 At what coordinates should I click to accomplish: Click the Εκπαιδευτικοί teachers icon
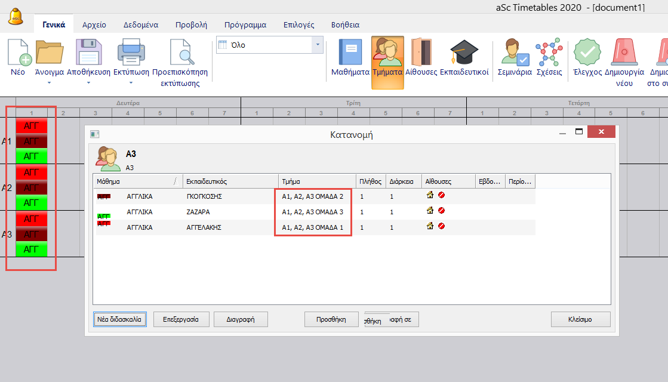pos(464,54)
